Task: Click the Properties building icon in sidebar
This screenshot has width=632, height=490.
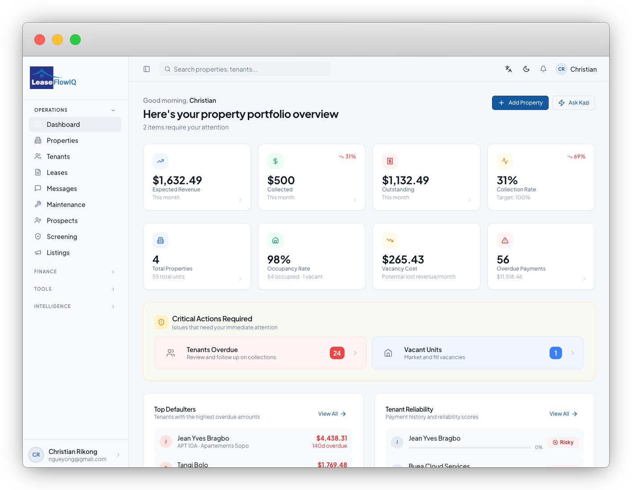Action: tap(38, 140)
